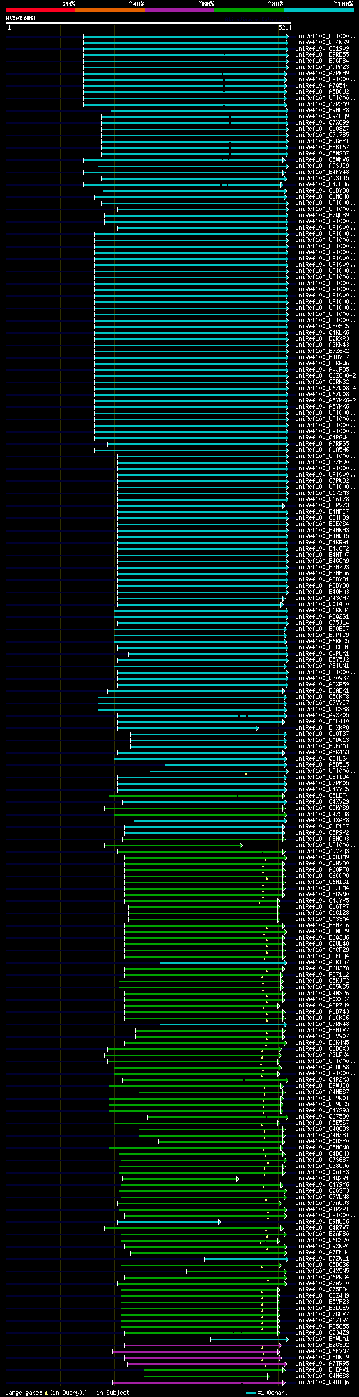Click the green ~80% identity legend segment
The height and width of the screenshot is (1397, 359).
click(249, 10)
